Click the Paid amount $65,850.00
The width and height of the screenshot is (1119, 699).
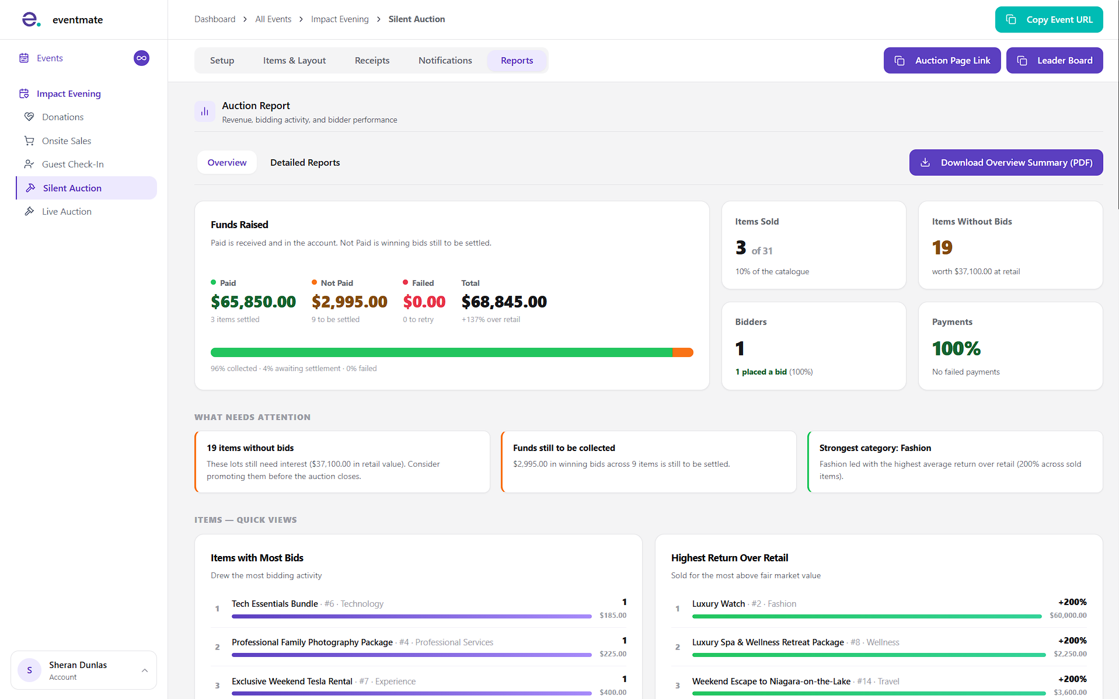tap(253, 302)
